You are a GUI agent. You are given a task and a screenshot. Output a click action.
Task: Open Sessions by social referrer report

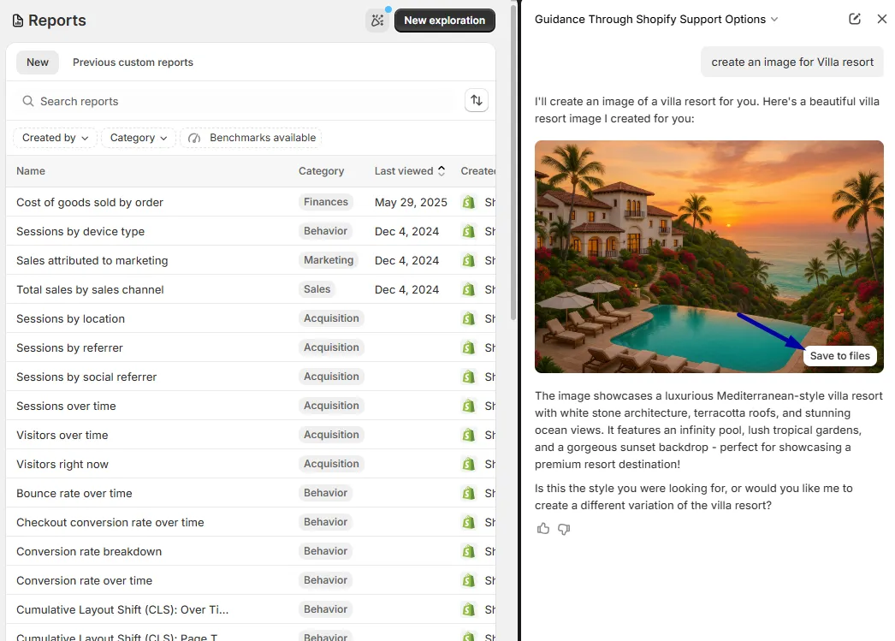[86, 377]
